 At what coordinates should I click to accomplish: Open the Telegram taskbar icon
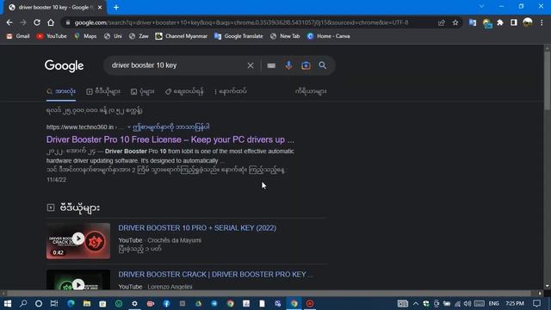coord(214,303)
